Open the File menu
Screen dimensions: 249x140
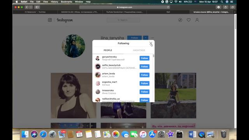point(32,2)
